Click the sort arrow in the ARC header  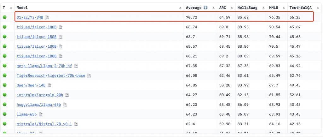(x=232, y=8)
